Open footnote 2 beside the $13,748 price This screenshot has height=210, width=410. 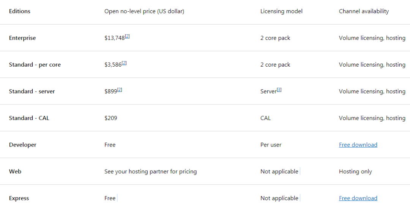pyautogui.click(x=128, y=36)
